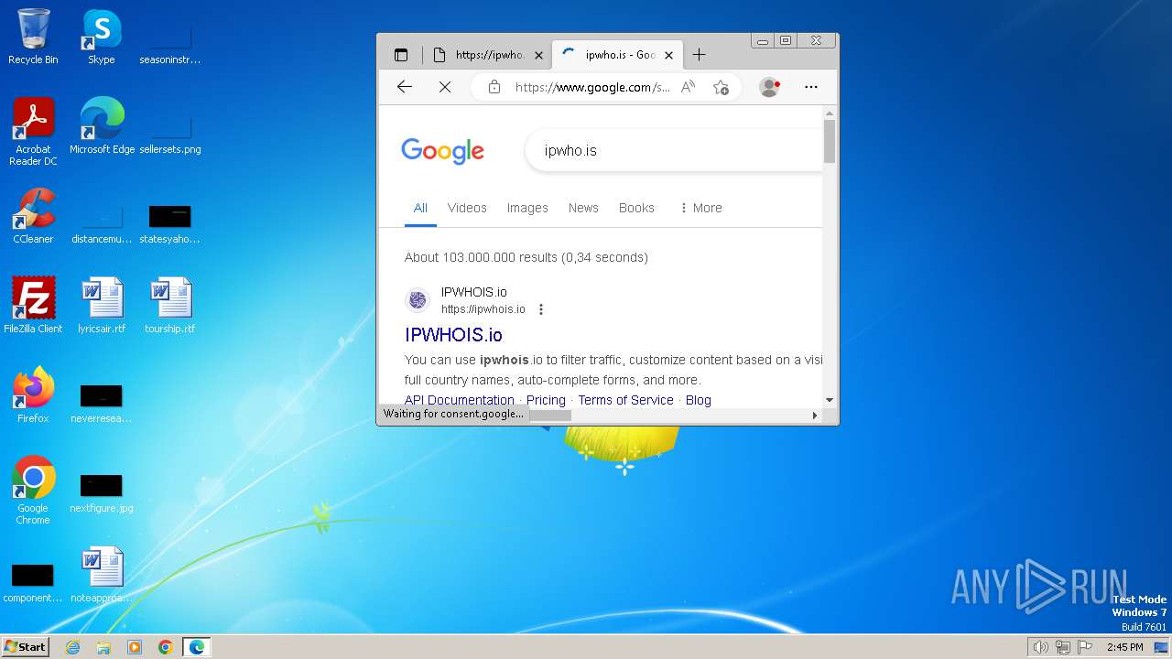Switch to the first https://ipwho tab
1172x659 pixels.
[489, 55]
